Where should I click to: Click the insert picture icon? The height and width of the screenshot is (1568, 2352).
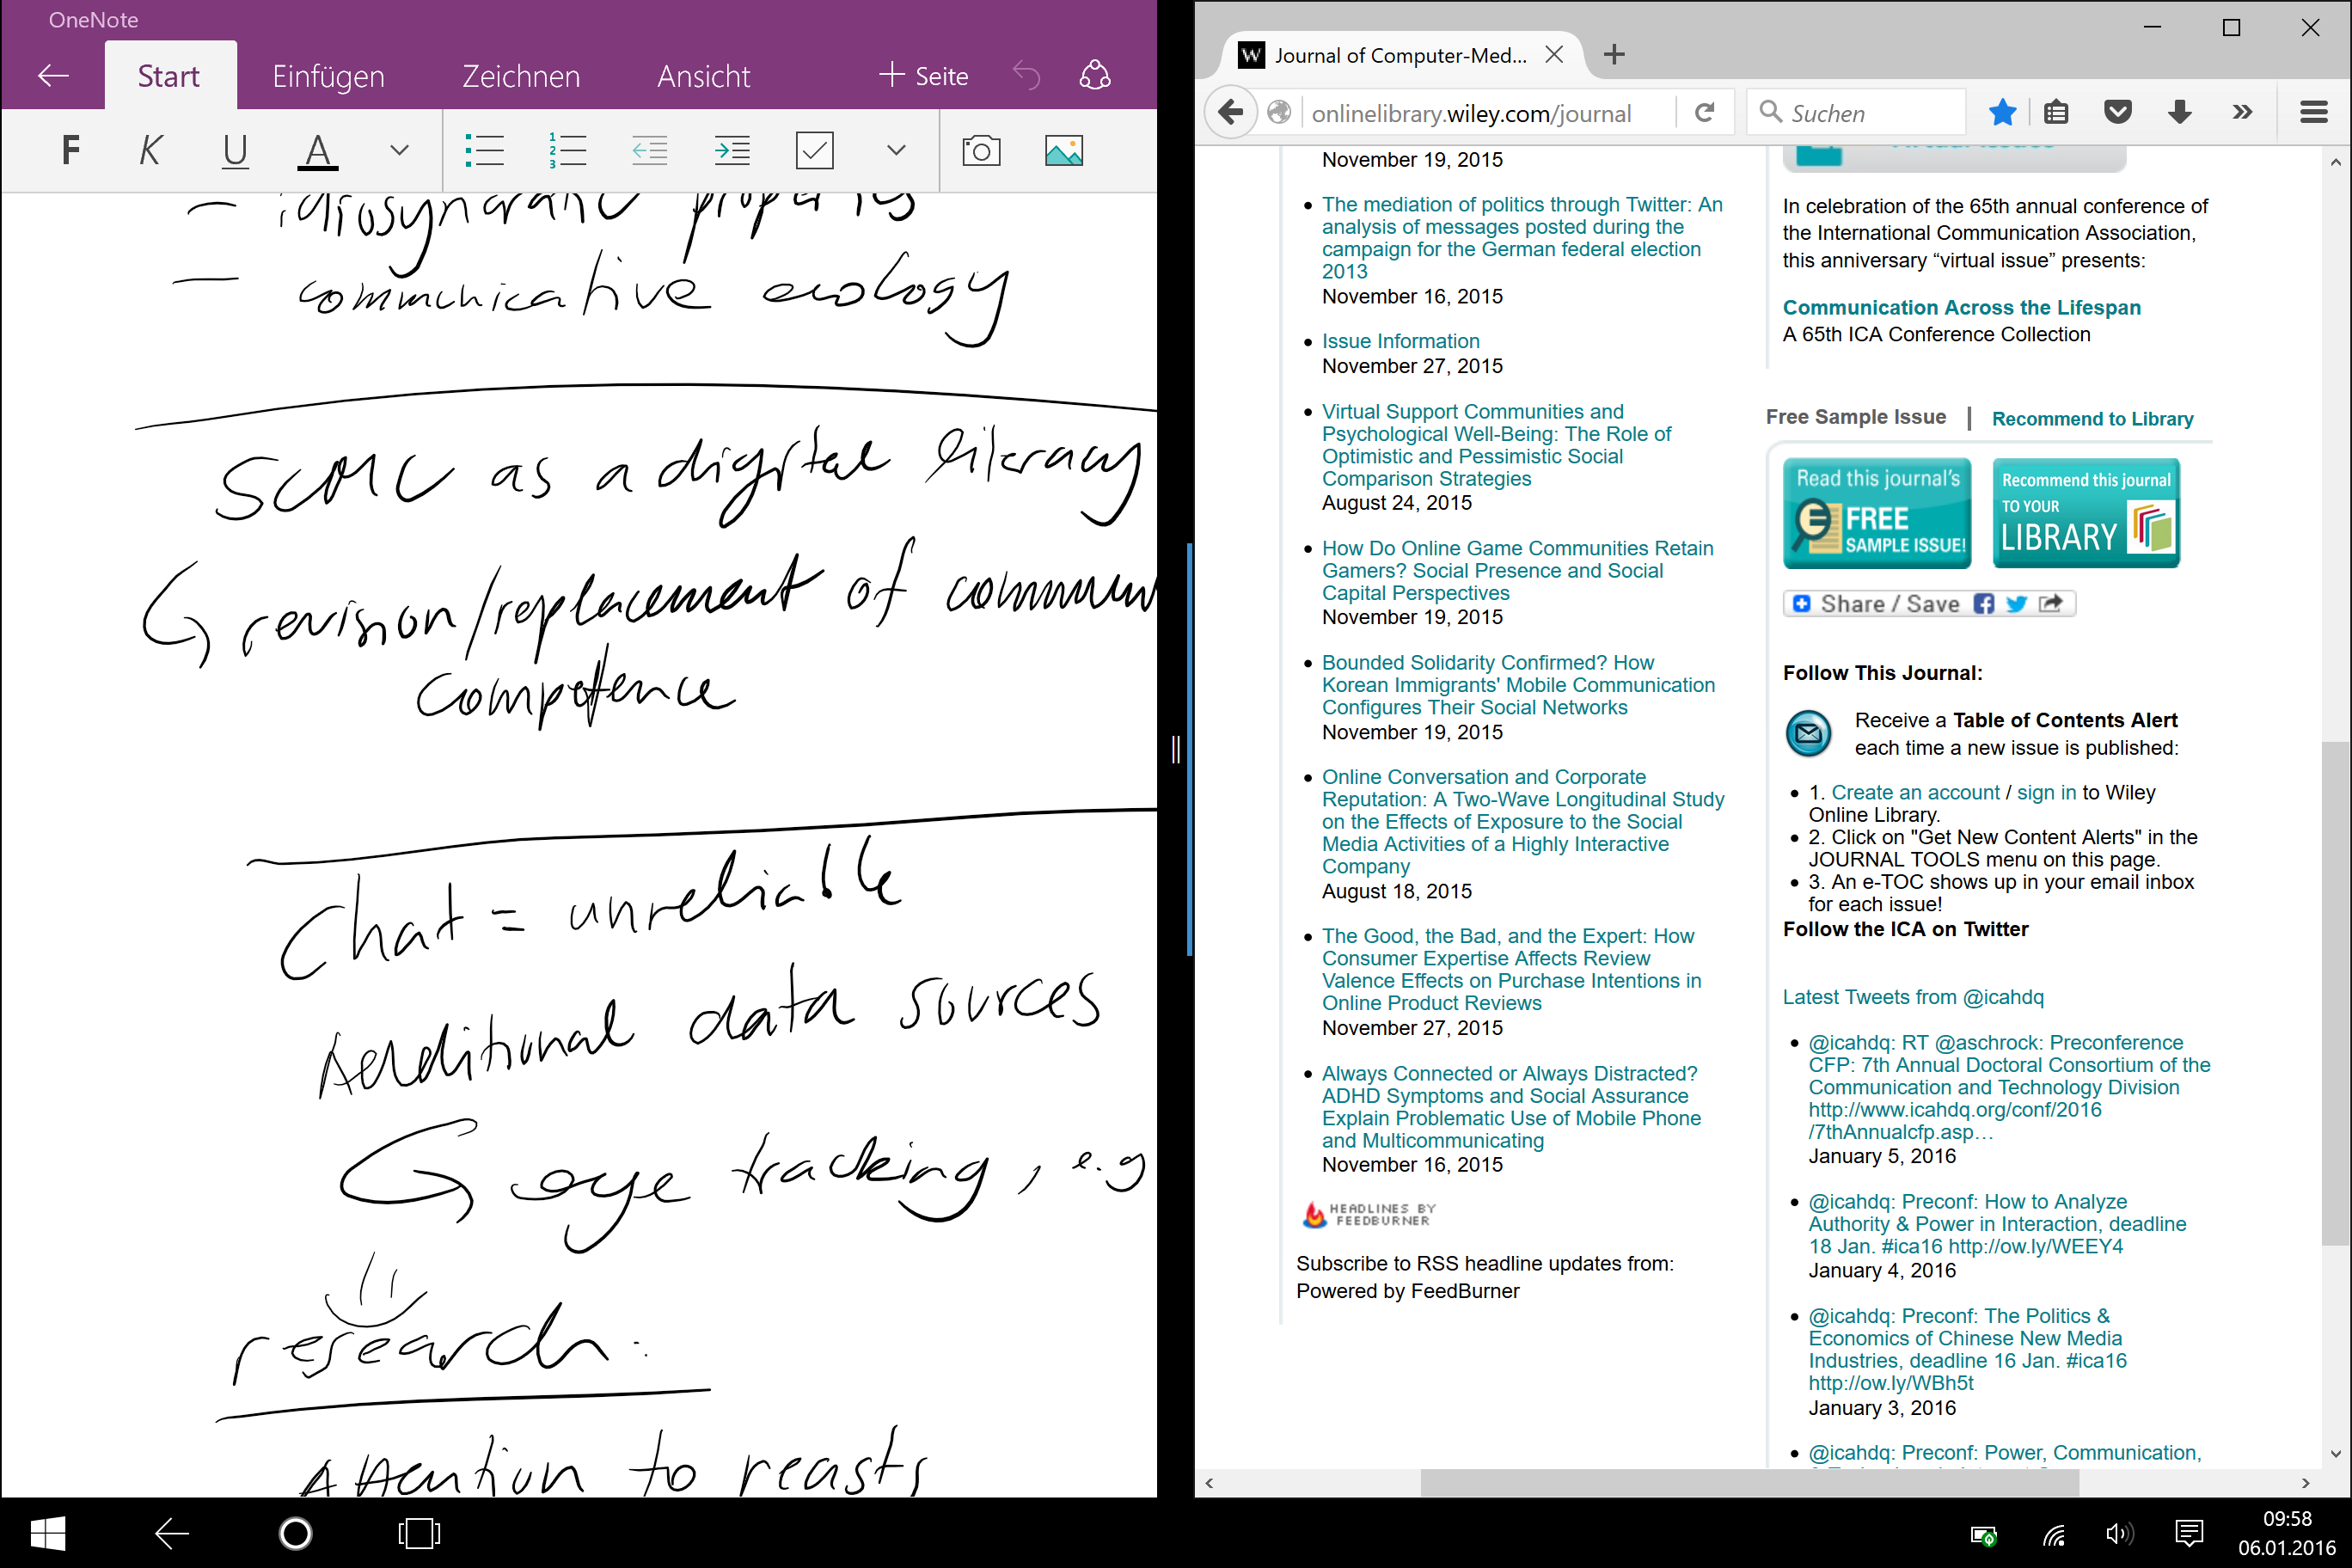[x=1063, y=151]
